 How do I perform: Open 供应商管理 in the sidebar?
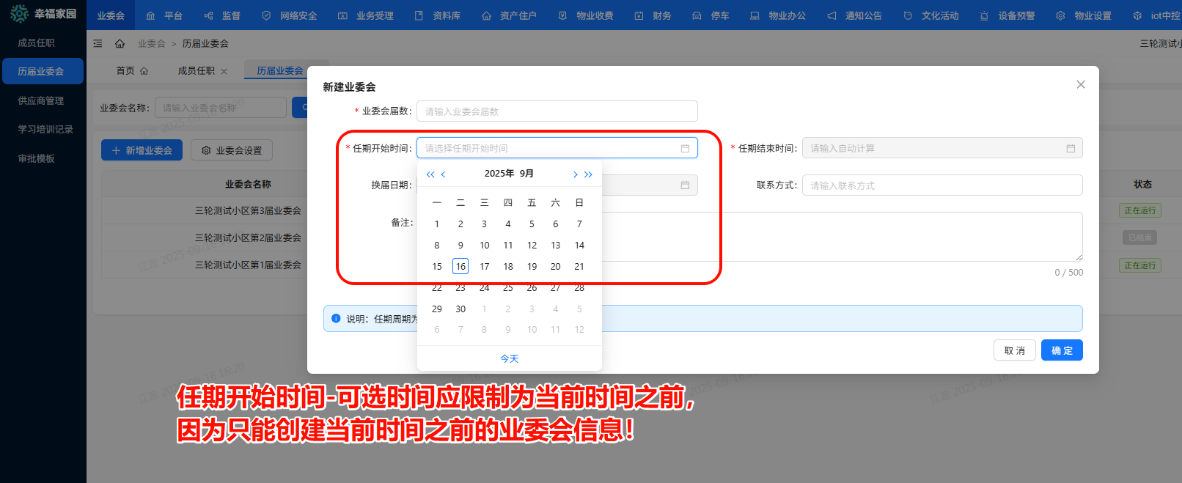pos(41,100)
